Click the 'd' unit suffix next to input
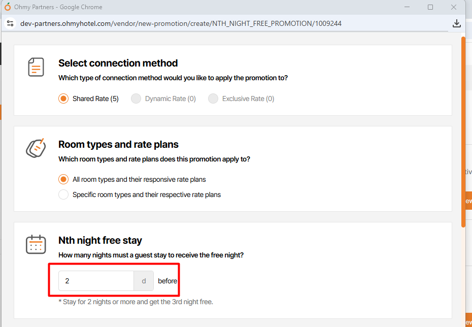Viewport: 472px width, 327px height. tap(144, 281)
